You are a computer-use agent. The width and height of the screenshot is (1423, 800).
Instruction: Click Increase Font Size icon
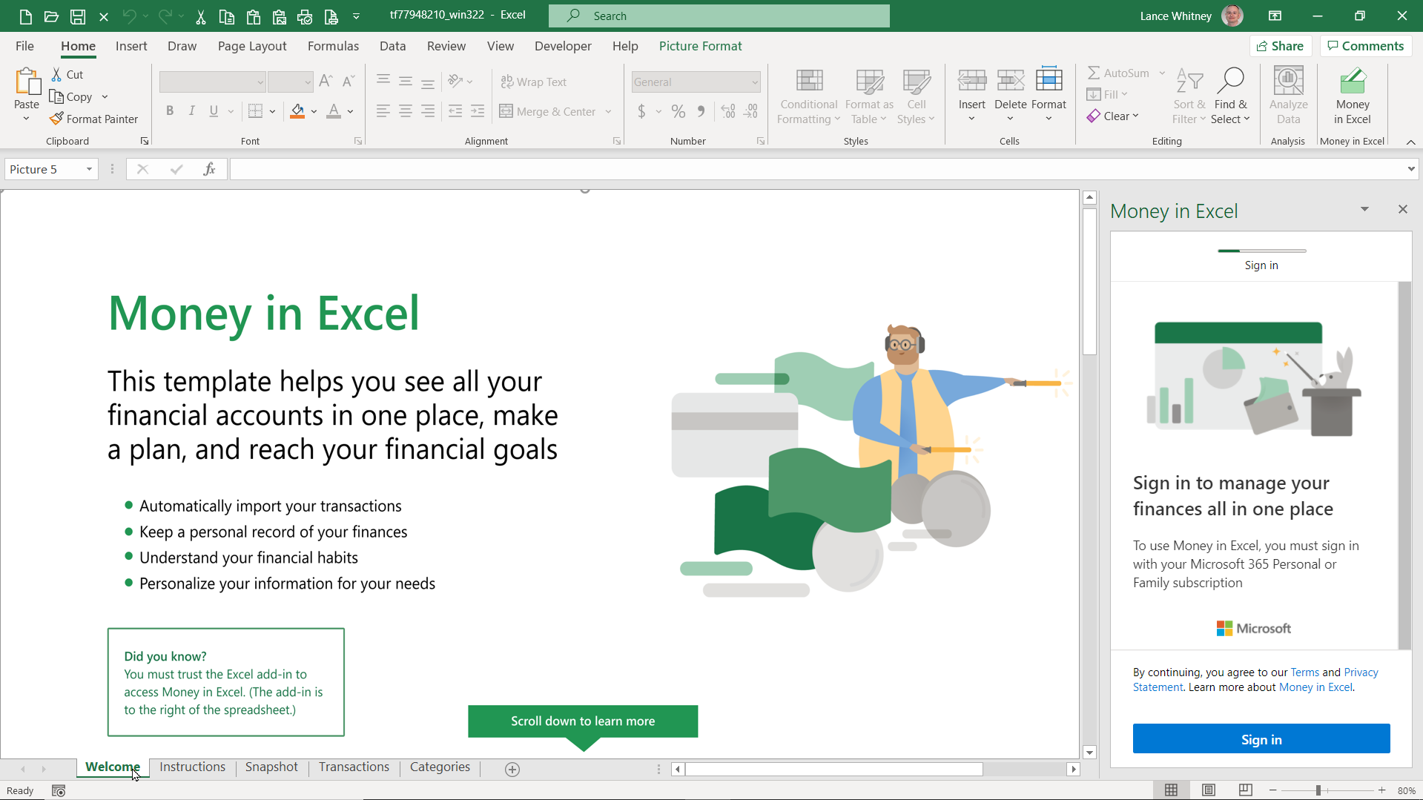click(x=326, y=82)
